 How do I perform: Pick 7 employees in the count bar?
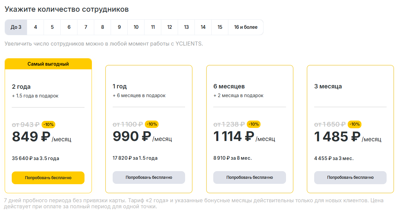(86, 27)
